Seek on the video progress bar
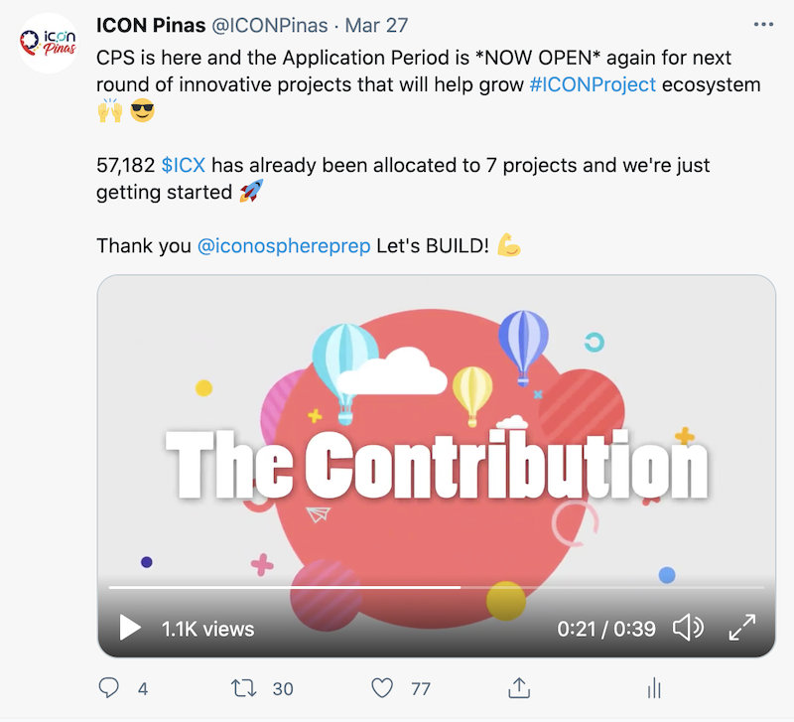 pos(437,588)
